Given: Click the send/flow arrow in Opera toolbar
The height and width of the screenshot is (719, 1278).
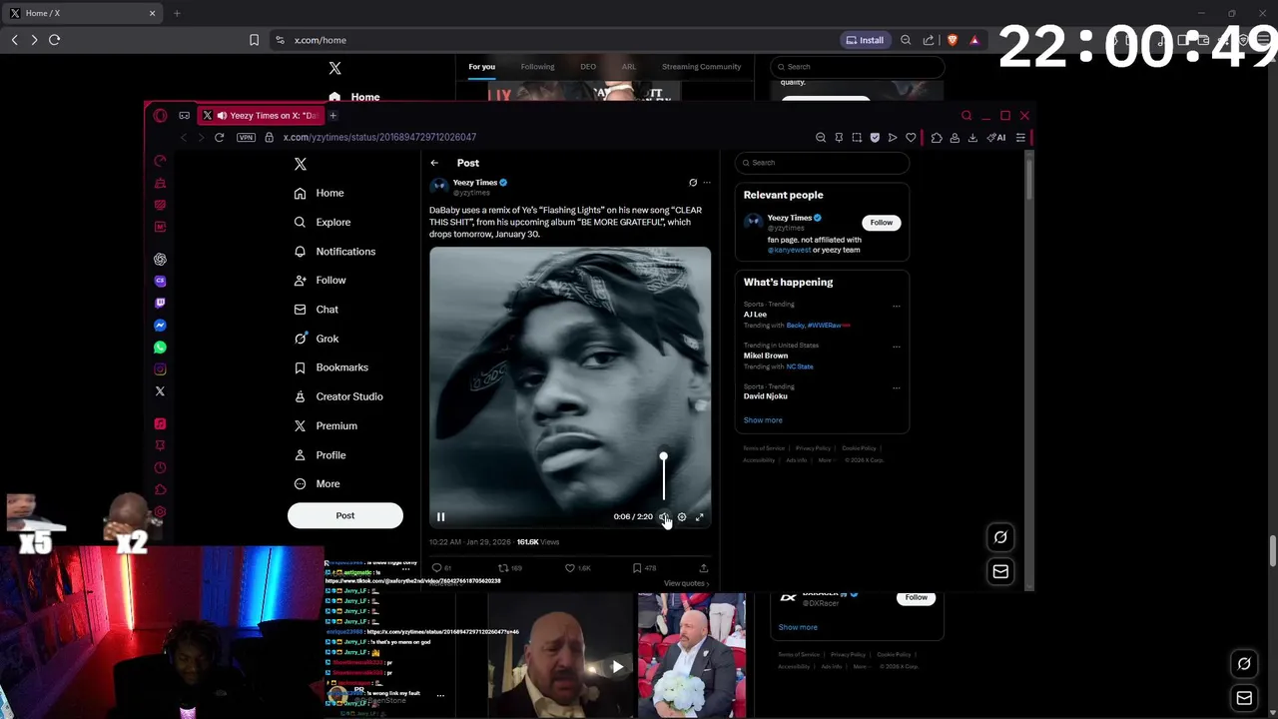Looking at the screenshot, I should [893, 138].
